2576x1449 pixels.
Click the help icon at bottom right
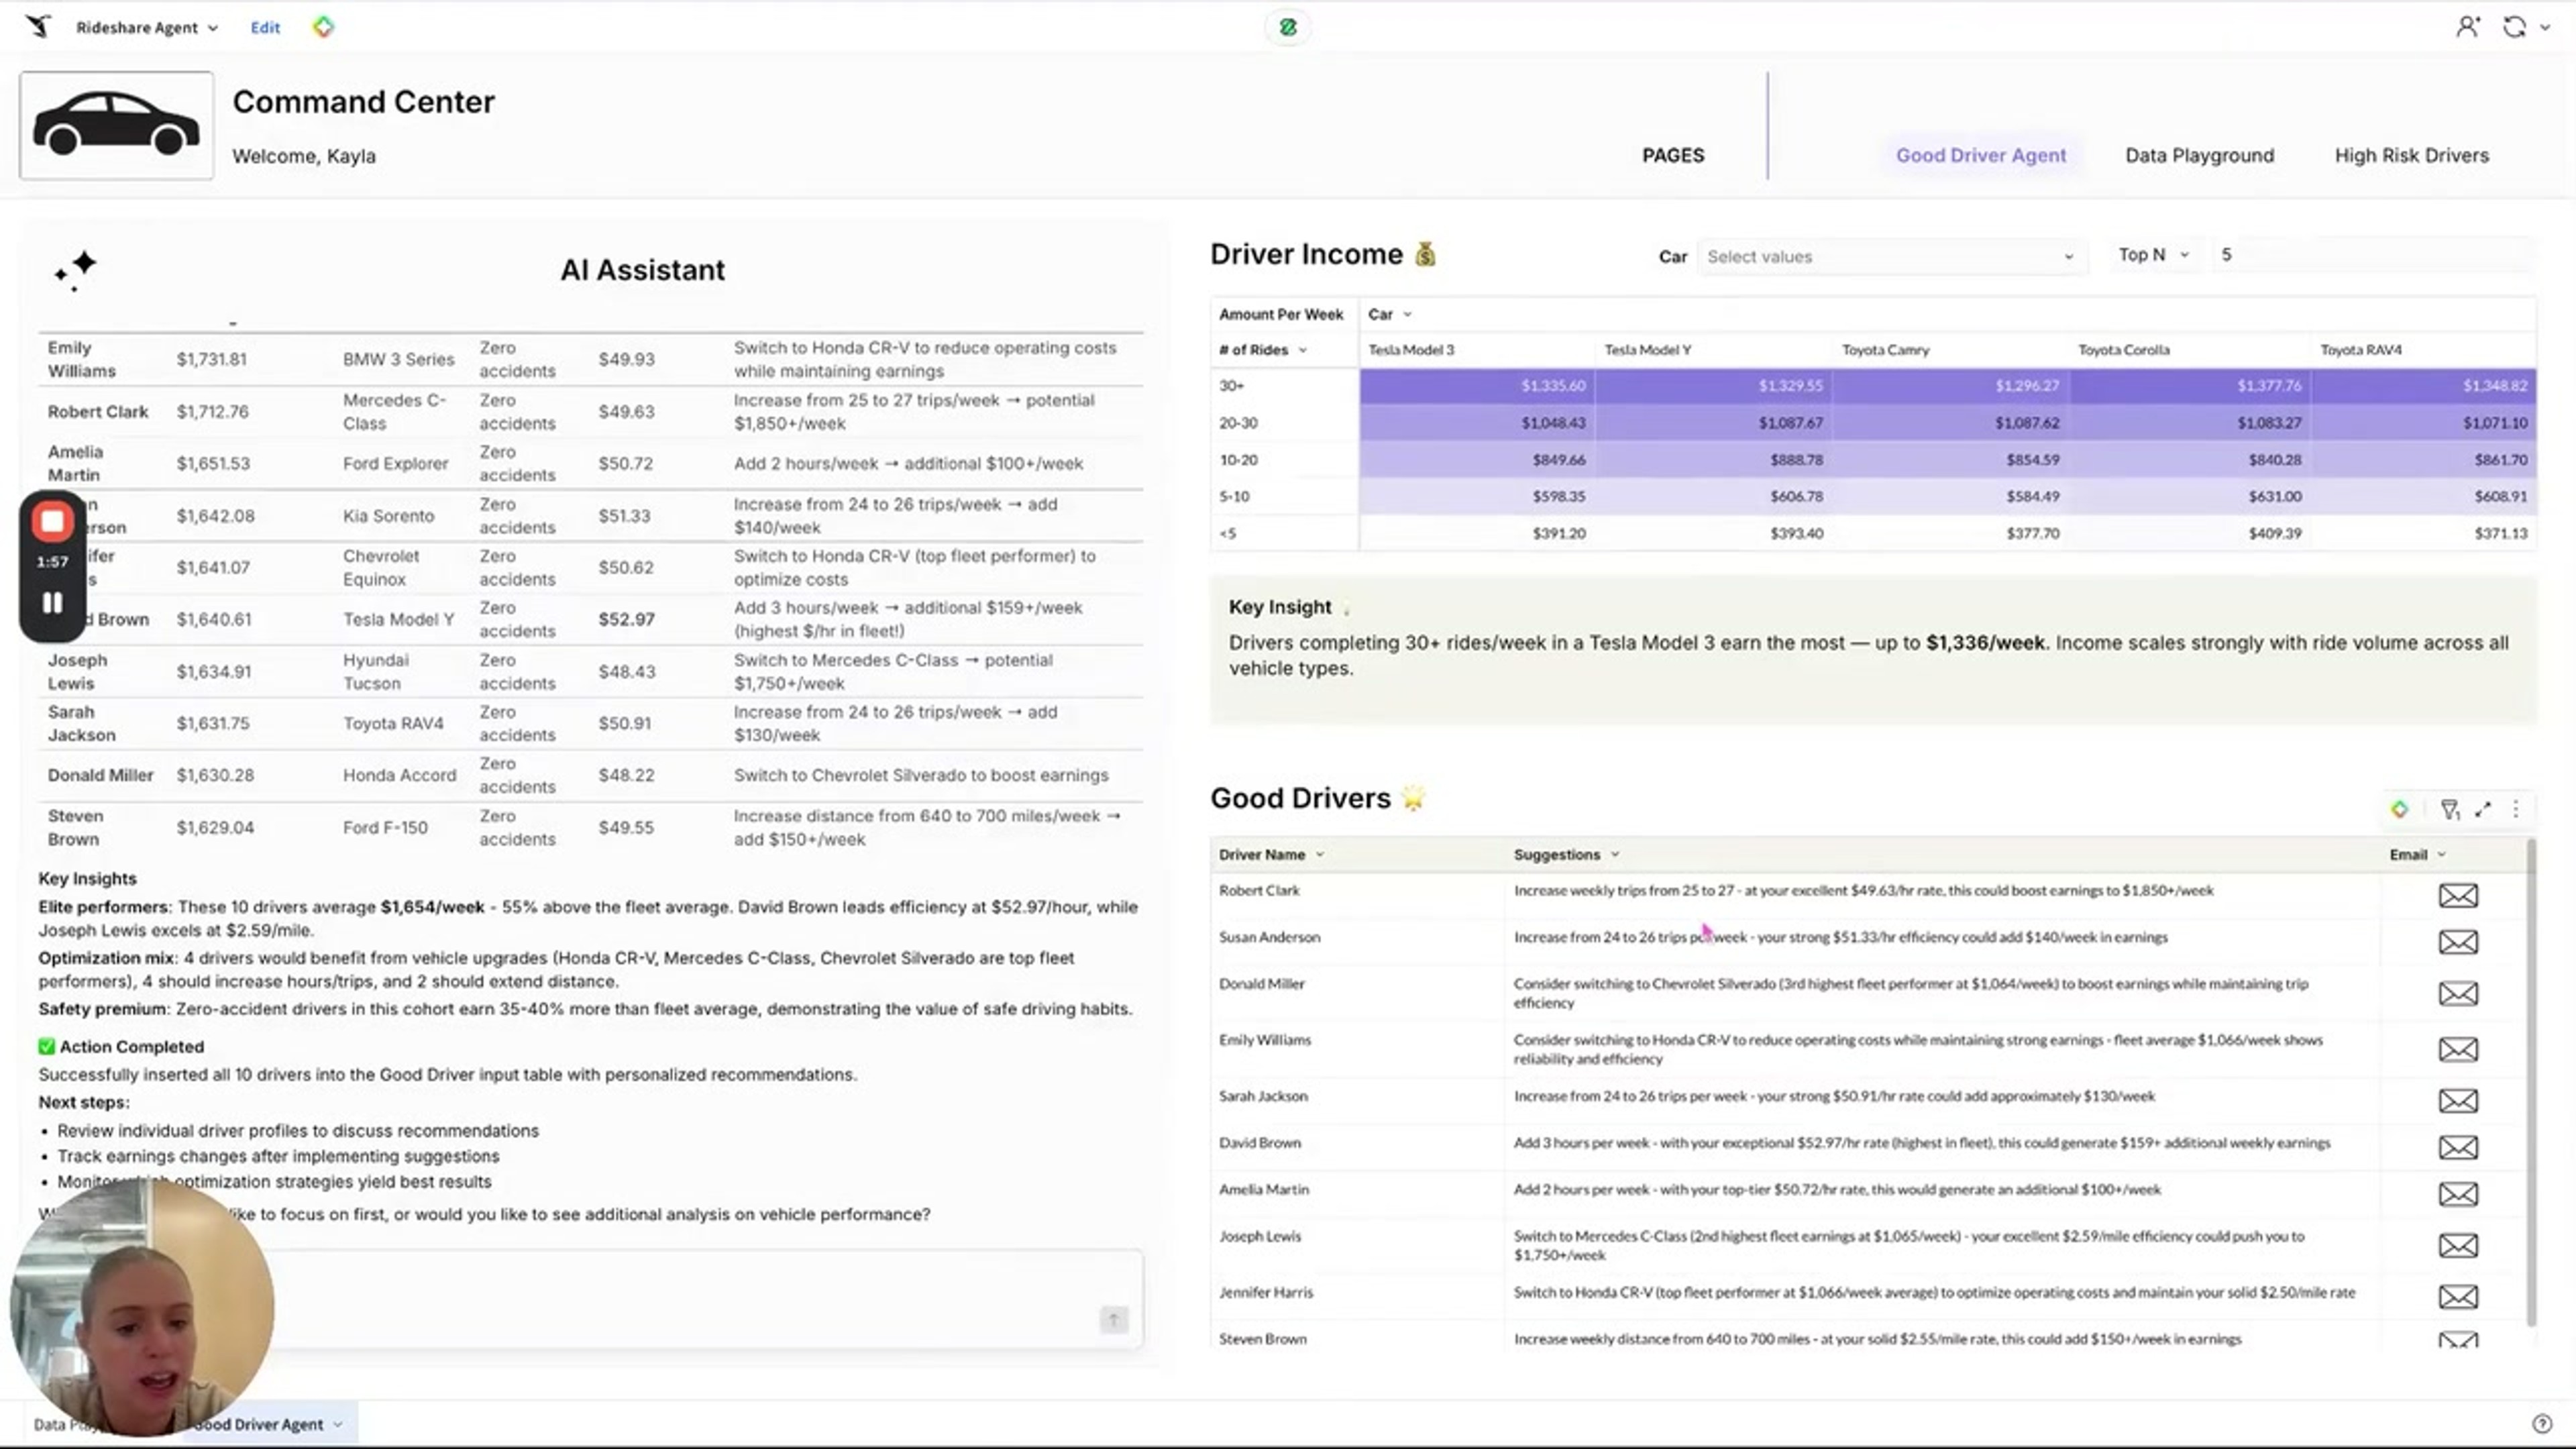point(2541,1424)
